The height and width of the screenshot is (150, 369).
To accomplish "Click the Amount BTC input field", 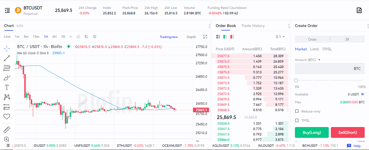I will click(x=330, y=69).
